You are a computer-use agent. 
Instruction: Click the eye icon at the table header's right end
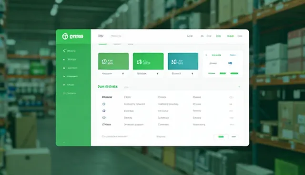coord(231,97)
